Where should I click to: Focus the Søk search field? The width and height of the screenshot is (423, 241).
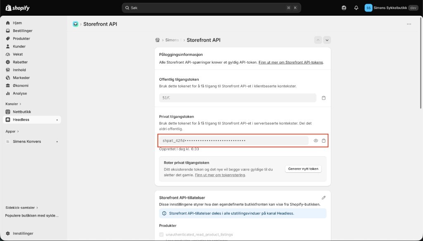click(211, 8)
